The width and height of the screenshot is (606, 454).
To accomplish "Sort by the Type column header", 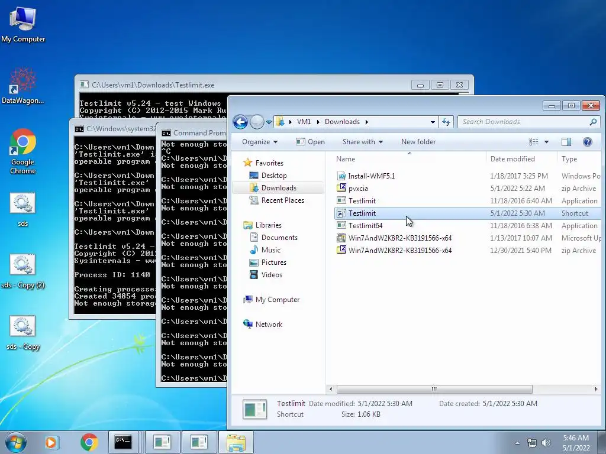I will click(x=579, y=158).
